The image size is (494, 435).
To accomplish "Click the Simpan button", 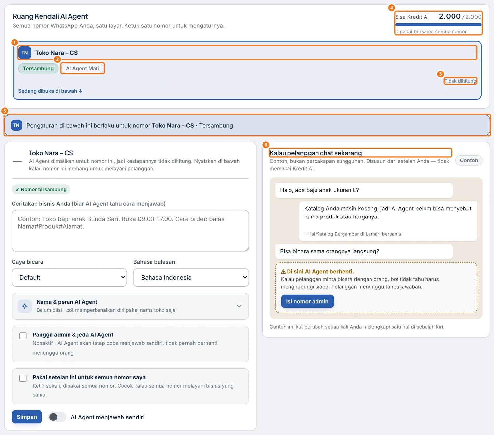I will pos(27,417).
